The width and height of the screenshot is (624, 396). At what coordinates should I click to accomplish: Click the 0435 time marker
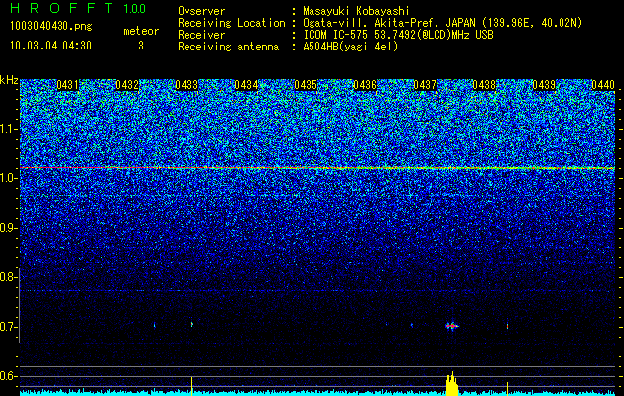click(306, 85)
